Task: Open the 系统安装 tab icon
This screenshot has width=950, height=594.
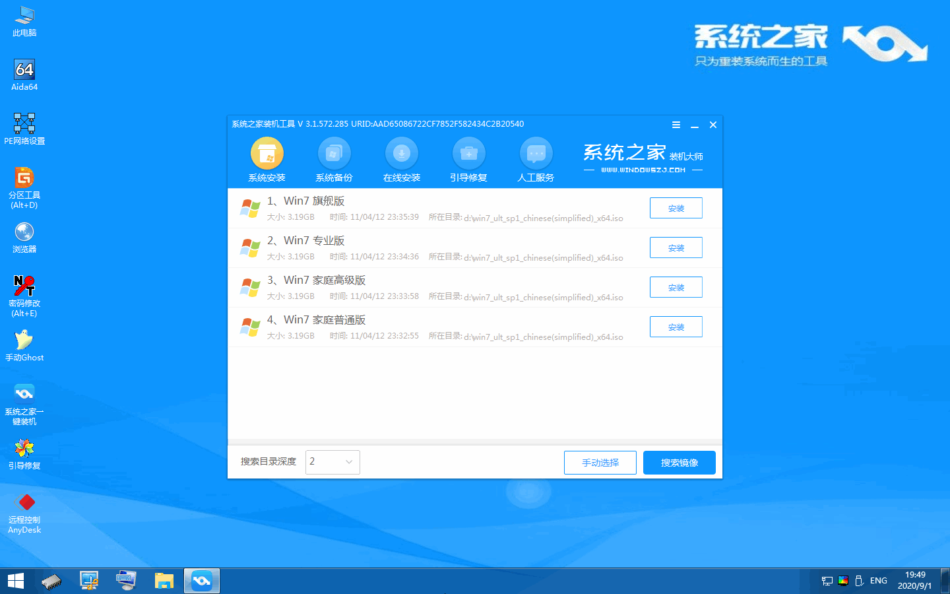Action: [x=267, y=154]
